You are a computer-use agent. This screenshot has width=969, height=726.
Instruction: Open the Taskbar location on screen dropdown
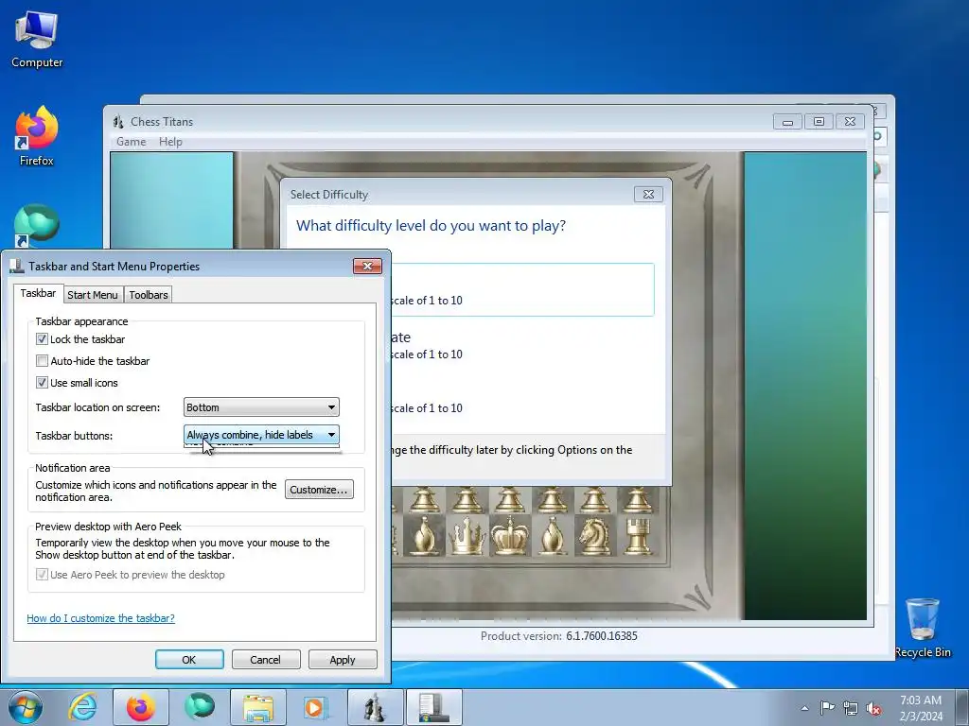(261, 407)
